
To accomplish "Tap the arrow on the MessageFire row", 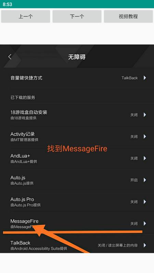I will tap(145, 224).
